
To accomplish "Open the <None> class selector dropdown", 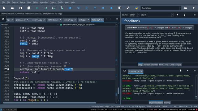I will [x=30, y=25].
